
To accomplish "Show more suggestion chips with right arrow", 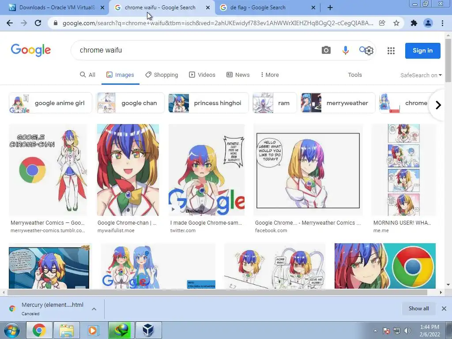I will pyautogui.click(x=438, y=105).
